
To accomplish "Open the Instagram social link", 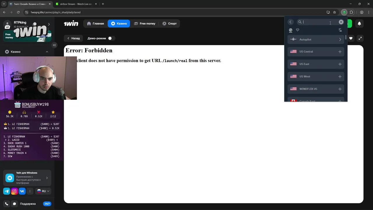I will click(x=14, y=191).
